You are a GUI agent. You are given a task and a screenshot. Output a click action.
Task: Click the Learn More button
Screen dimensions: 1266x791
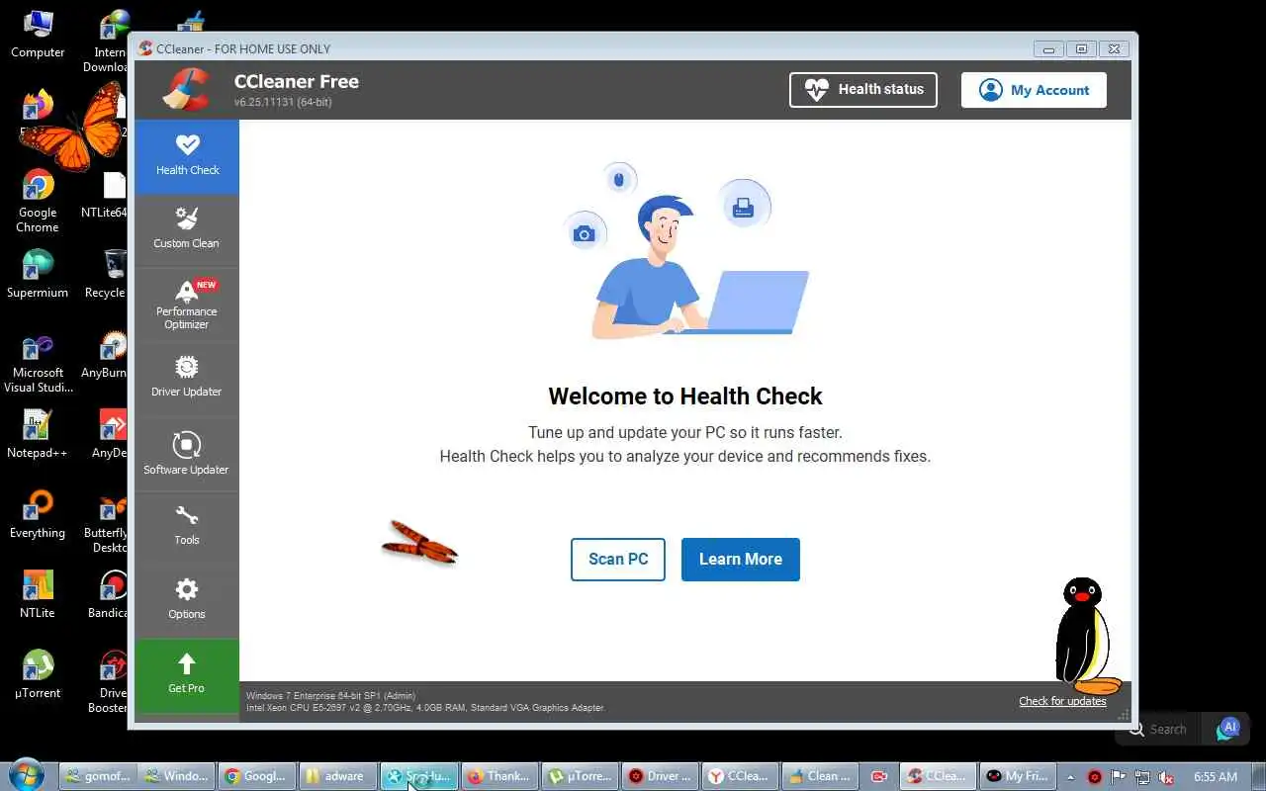741,560
